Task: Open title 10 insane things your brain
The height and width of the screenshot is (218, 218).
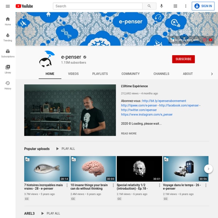Action: [89, 187]
